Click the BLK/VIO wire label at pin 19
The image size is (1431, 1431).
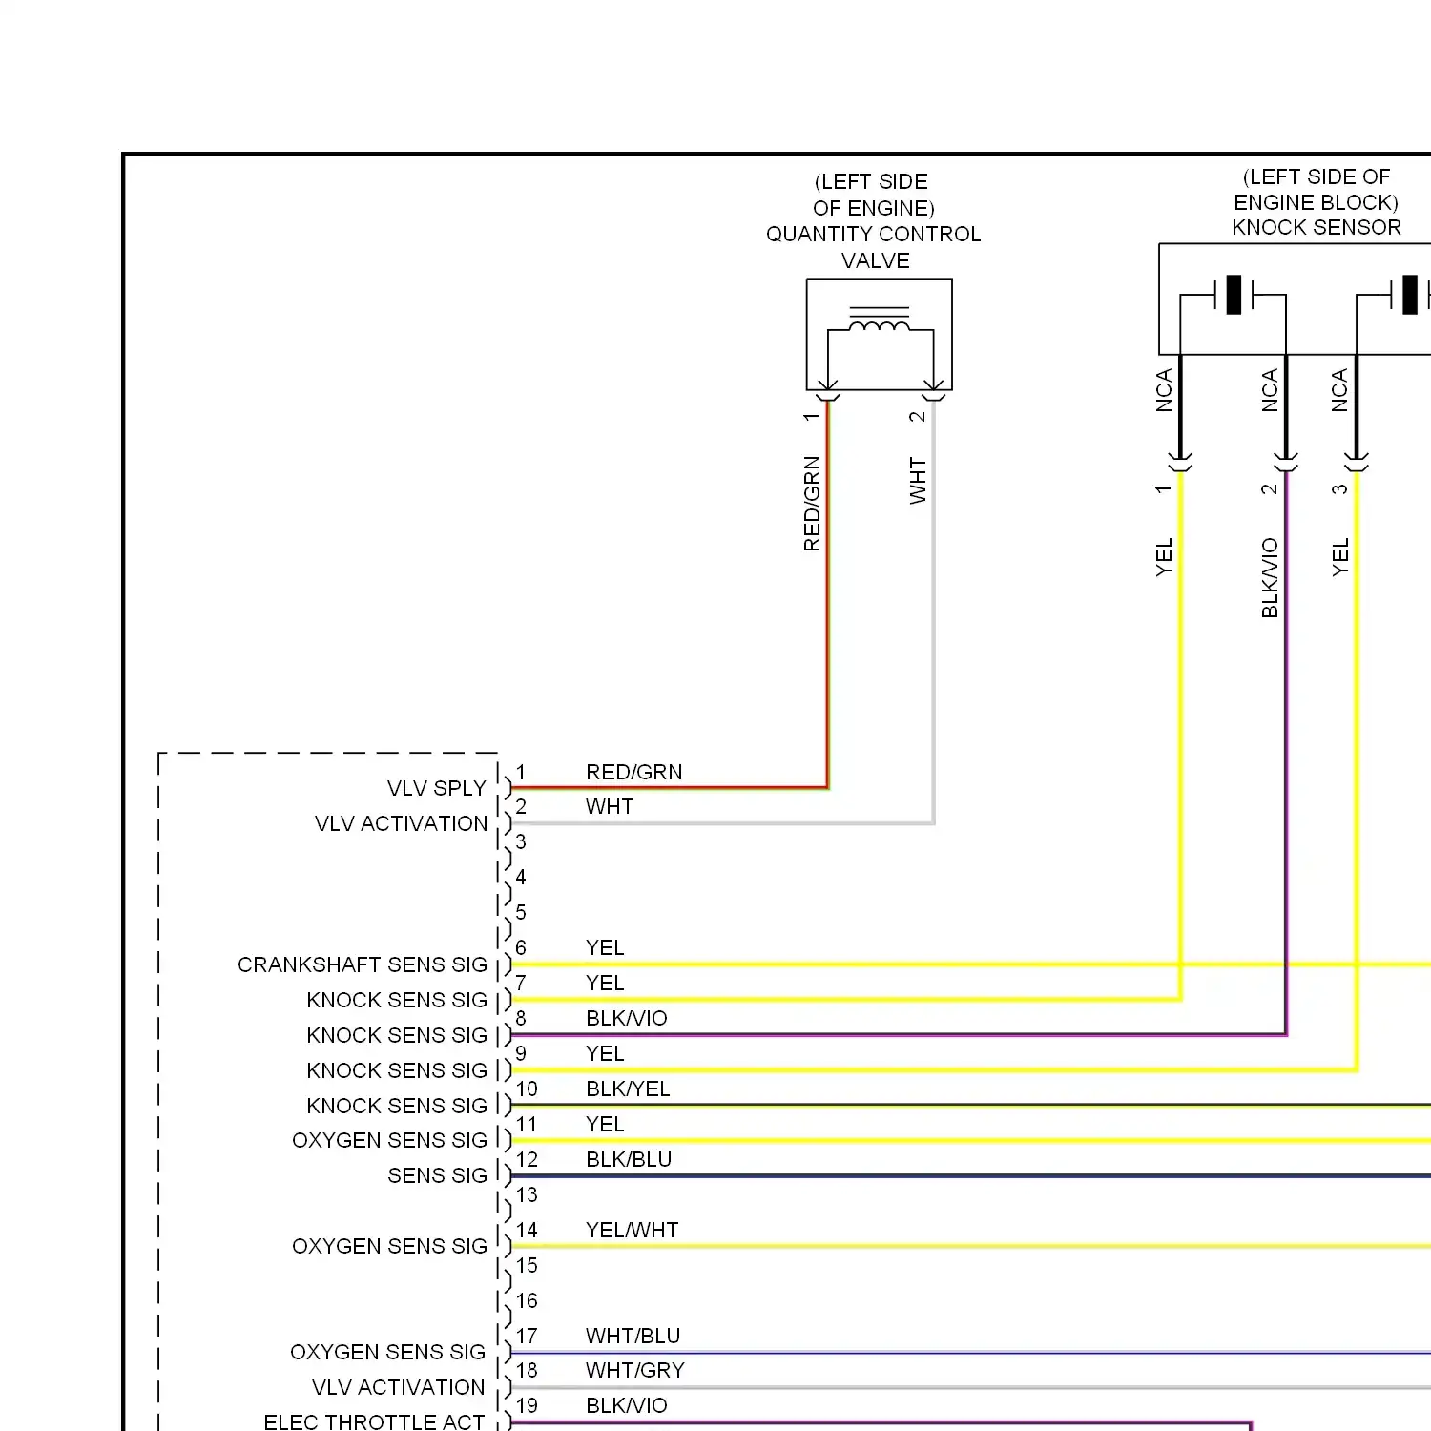627,1405
